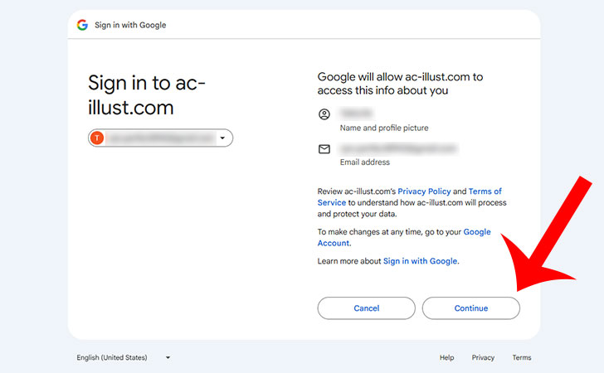Viewport: 604px width, 373px height.
Task: Click the envelope email icon
Action: pyautogui.click(x=324, y=149)
